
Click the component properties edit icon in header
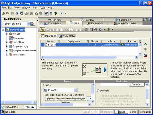pos(86,29)
